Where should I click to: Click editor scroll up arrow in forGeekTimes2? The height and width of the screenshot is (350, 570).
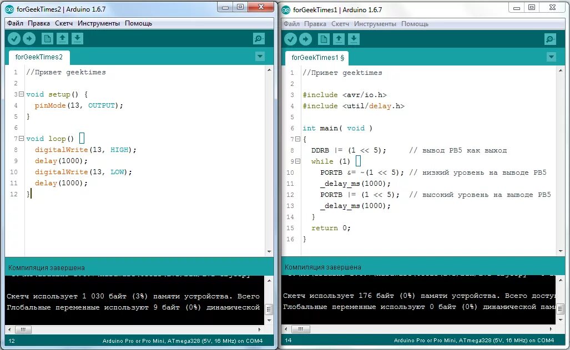(269, 69)
